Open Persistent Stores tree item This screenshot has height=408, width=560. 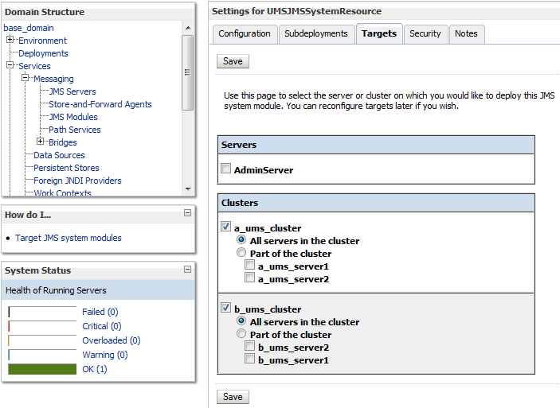click(66, 168)
